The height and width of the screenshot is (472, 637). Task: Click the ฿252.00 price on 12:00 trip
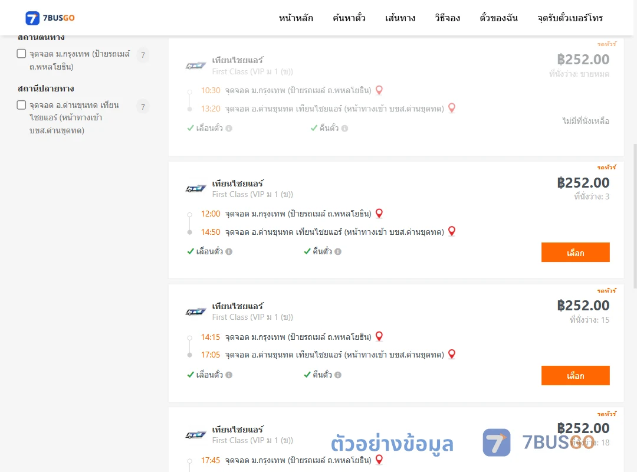tap(583, 183)
